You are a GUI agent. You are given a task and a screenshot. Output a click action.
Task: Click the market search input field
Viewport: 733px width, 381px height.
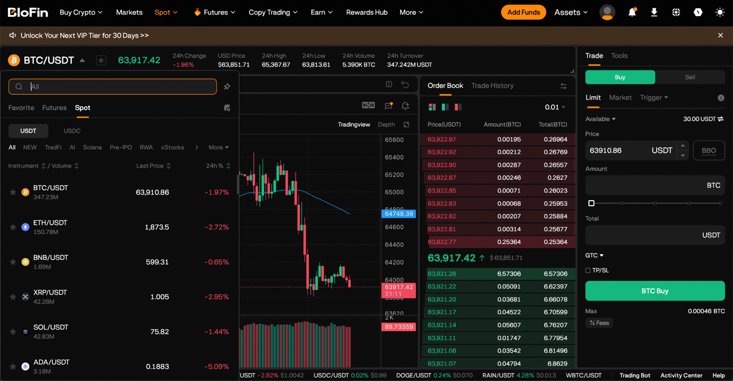112,86
